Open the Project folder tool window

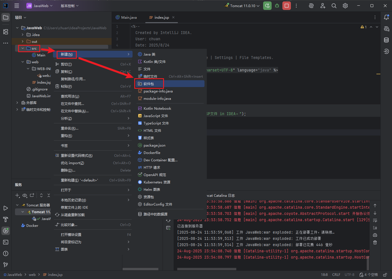click(6, 17)
